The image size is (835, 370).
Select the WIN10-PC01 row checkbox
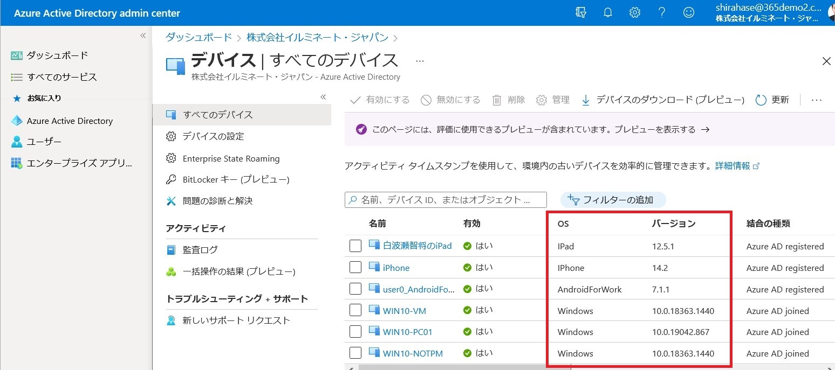click(355, 332)
